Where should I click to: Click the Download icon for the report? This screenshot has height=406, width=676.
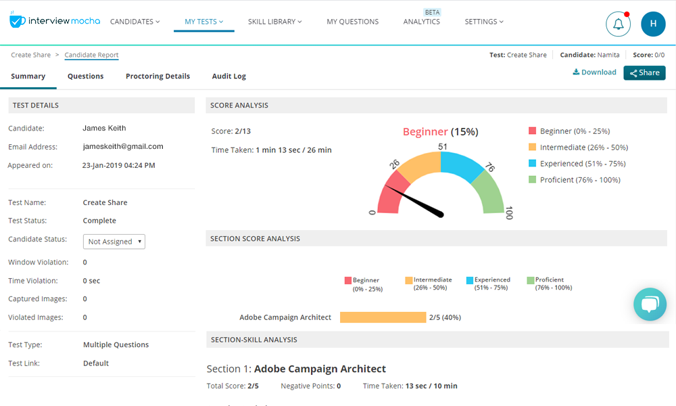(577, 72)
